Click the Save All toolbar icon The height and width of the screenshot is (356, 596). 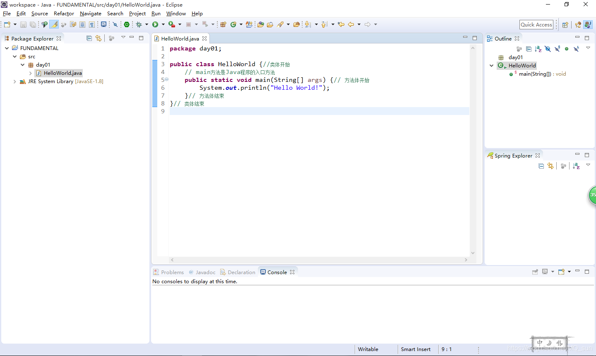point(33,24)
